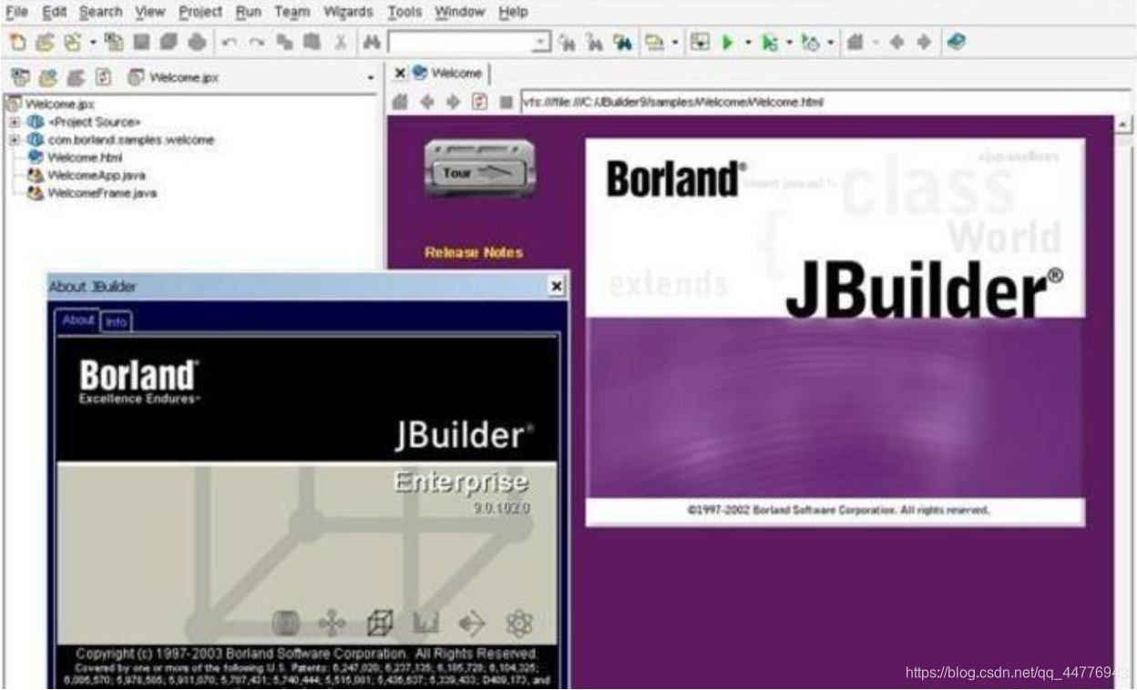The width and height of the screenshot is (1137, 690).
Task: Select the Welcome content tab
Action: (x=448, y=73)
